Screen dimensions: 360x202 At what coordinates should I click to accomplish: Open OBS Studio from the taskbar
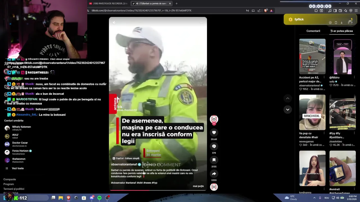click(x=107, y=198)
